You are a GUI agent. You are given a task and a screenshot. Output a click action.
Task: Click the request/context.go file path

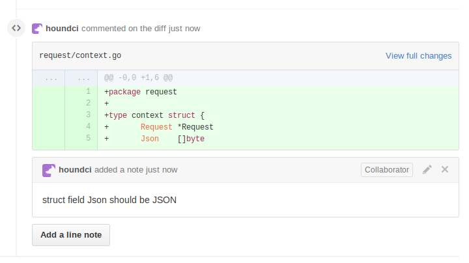point(80,55)
